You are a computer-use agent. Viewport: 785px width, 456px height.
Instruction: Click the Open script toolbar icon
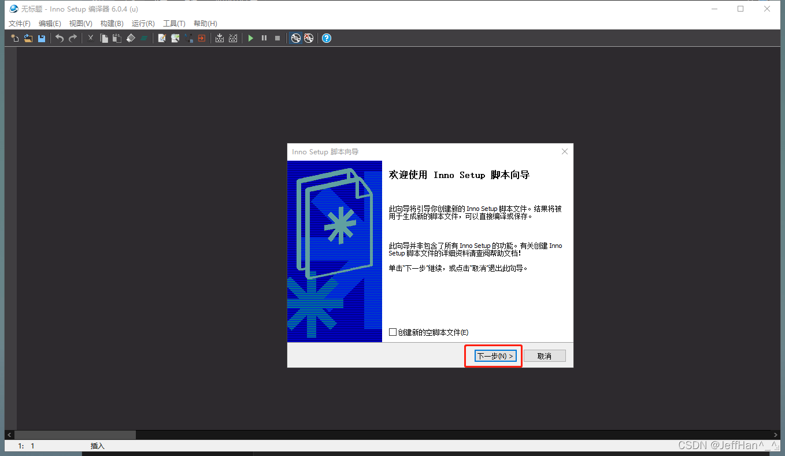pos(27,38)
